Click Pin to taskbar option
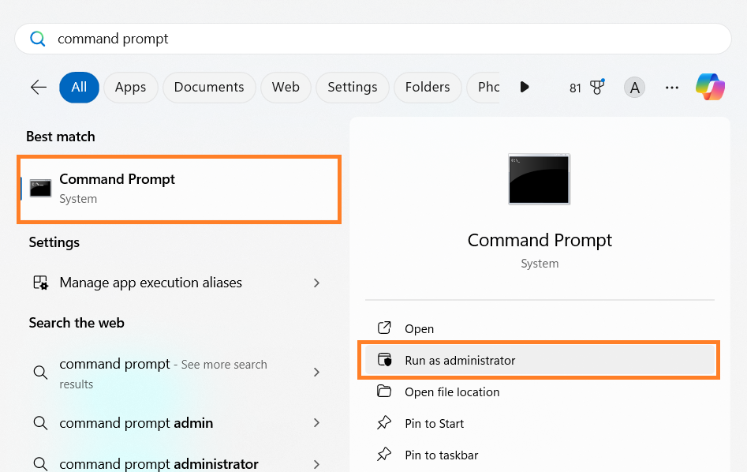747x472 pixels. (441, 455)
